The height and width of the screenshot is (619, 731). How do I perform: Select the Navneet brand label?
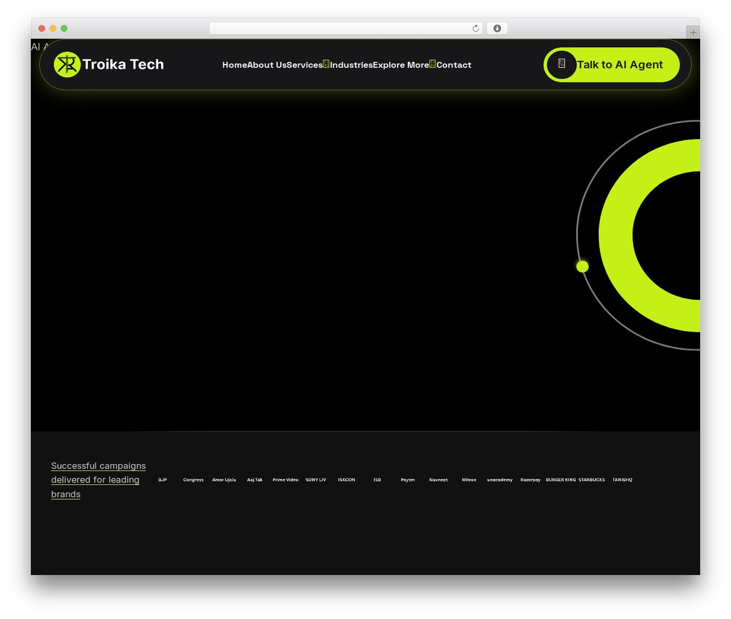pyautogui.click(x=439, y=480)
